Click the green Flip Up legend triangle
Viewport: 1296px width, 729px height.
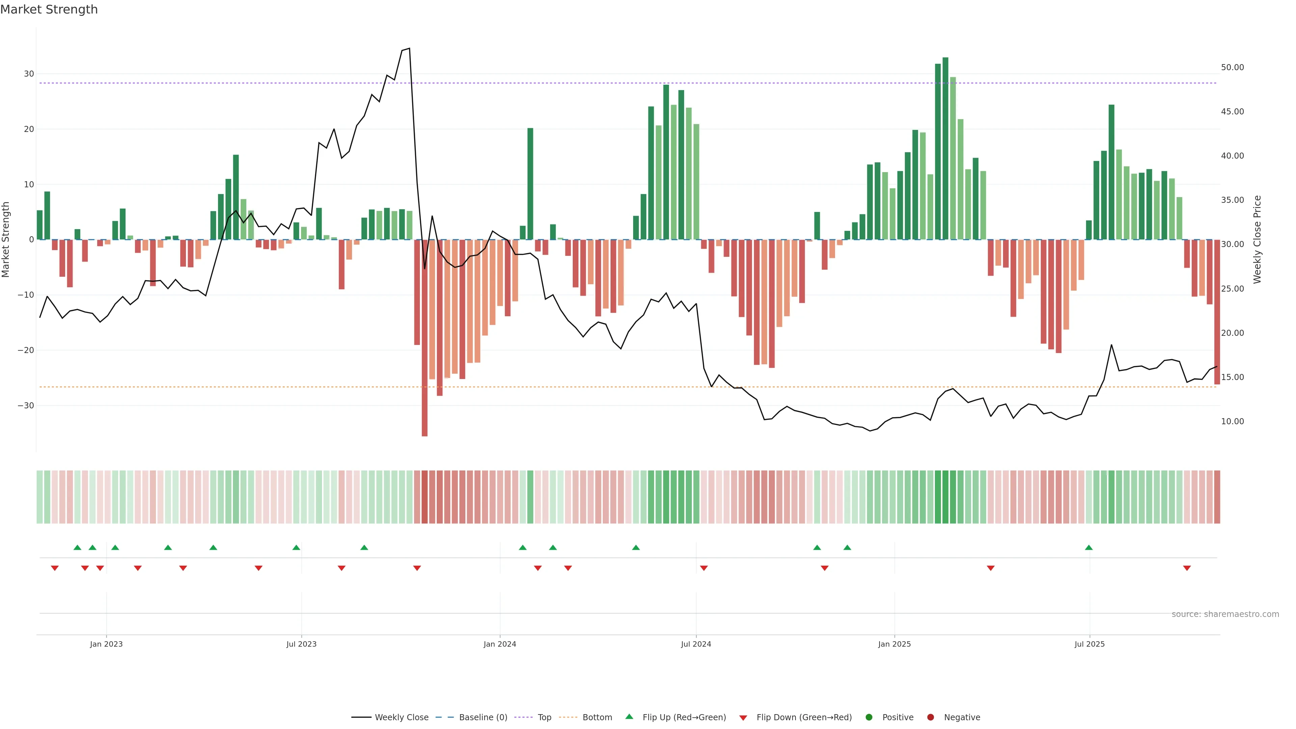[629, 717]
